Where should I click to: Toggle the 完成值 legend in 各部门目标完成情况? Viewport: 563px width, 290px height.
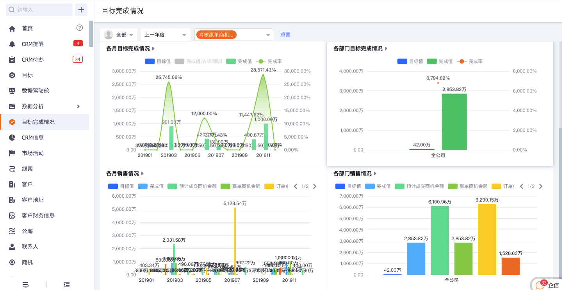(x=440, y=61)
